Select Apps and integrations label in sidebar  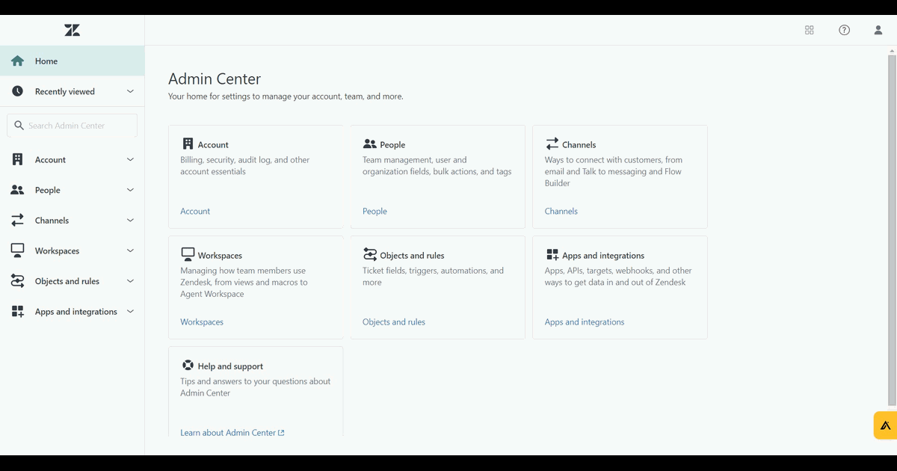click(x=76, y=312)
